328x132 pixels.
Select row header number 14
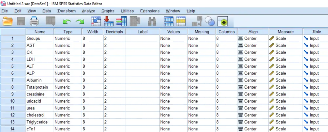point(13,129)
